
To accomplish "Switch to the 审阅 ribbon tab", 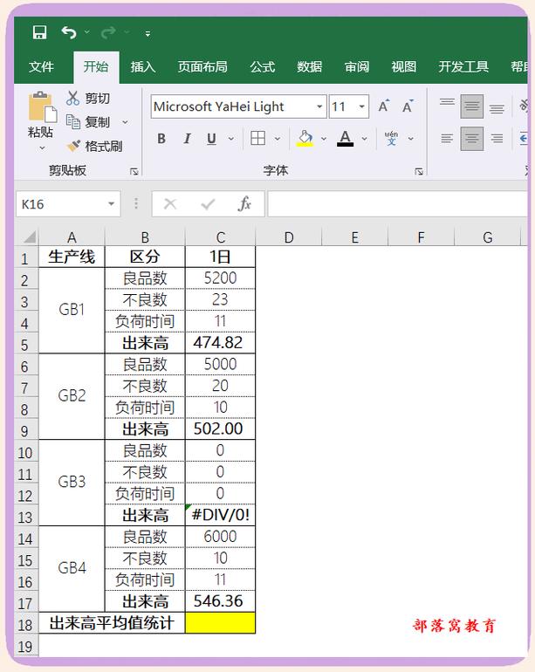I will click(x=357, y=67).
